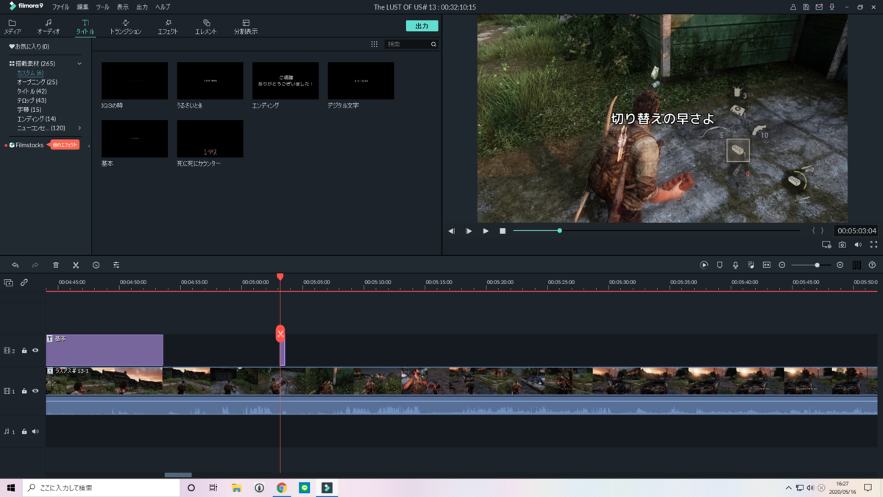The width and height of the screenshot is (883, 497).
Task: Open the edit adjustments sliders icon
Action: [x=116, y=265]
